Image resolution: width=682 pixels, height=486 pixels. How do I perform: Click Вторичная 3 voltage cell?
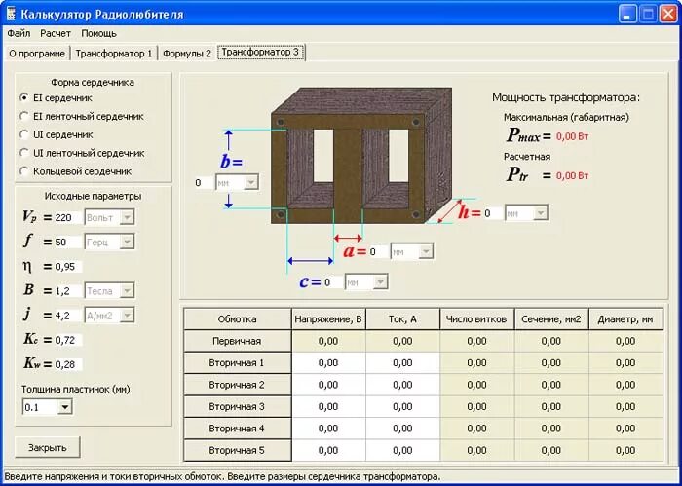[328, 406]
